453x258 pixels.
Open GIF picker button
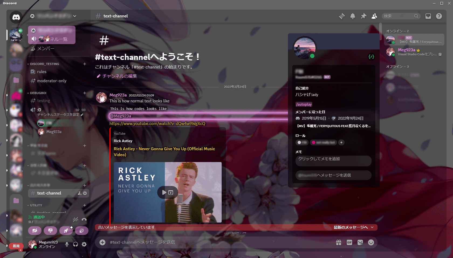tap(349, 242)
